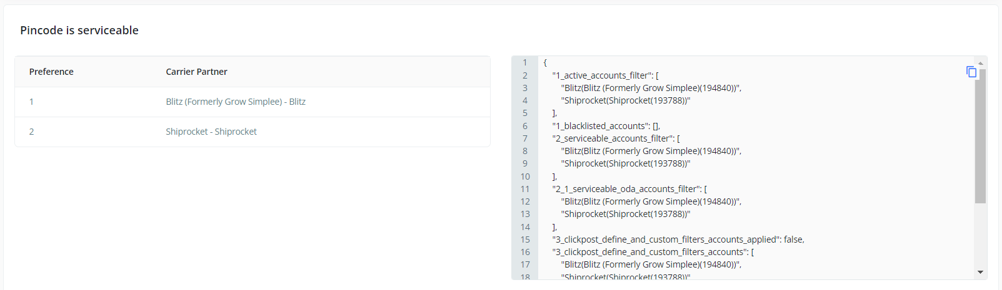The height and width of the screenshot is (290, 1002).
Task: Click the Shiprocket - Shiprocket carrier link
Action: 211,132
